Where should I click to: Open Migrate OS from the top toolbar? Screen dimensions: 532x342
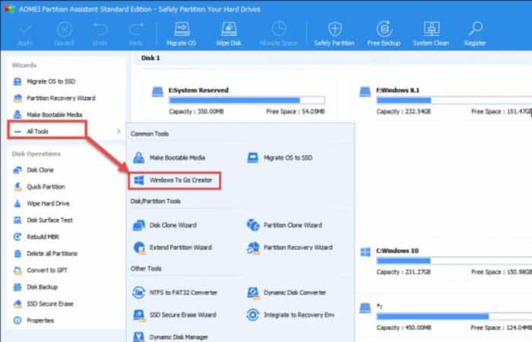[181, 35]
